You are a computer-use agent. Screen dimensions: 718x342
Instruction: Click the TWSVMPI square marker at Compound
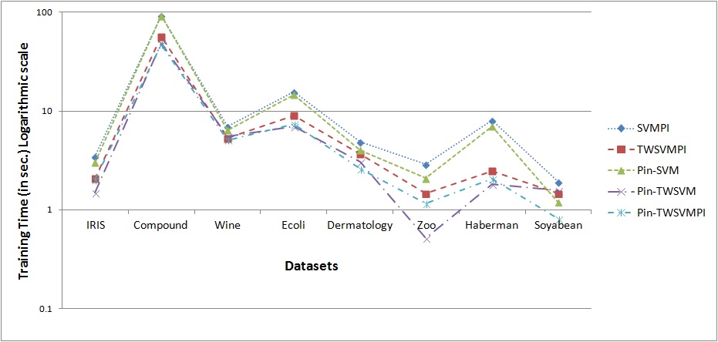161,37
